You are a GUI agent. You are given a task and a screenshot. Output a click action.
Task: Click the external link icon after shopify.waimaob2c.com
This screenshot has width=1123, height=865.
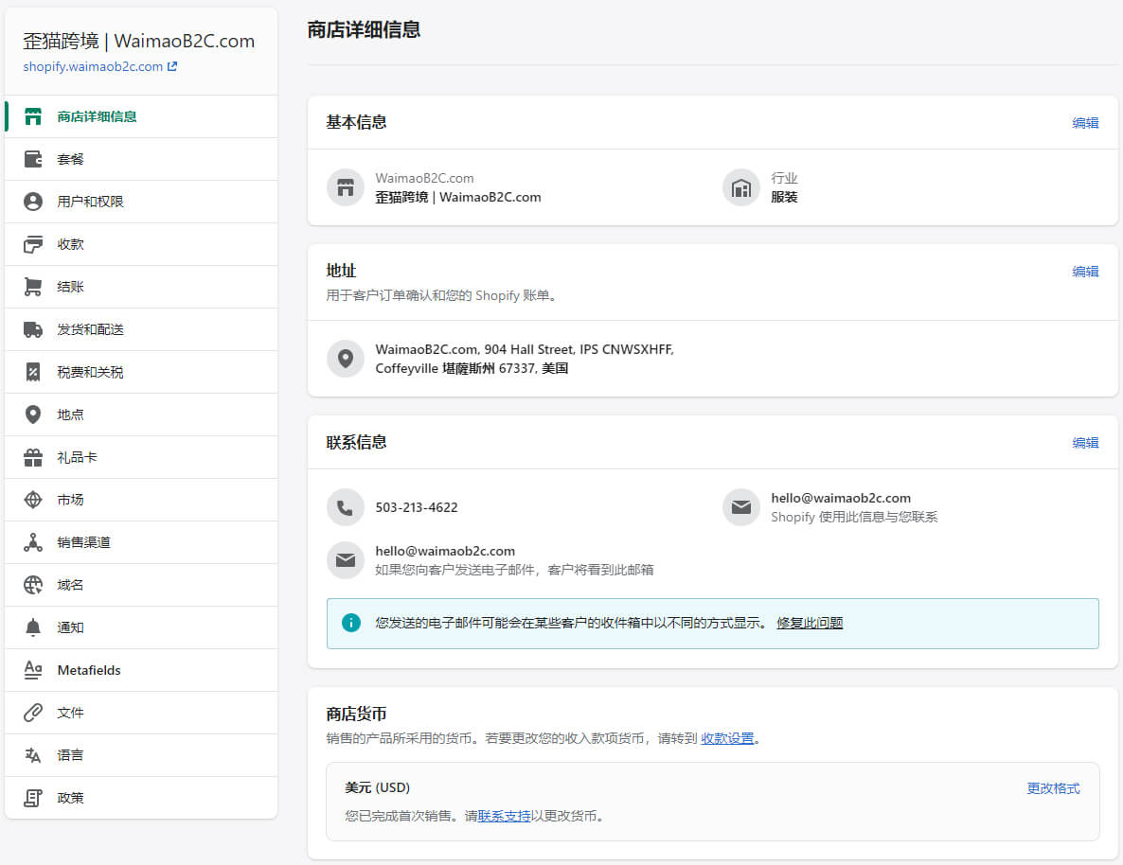pos(172,66)
